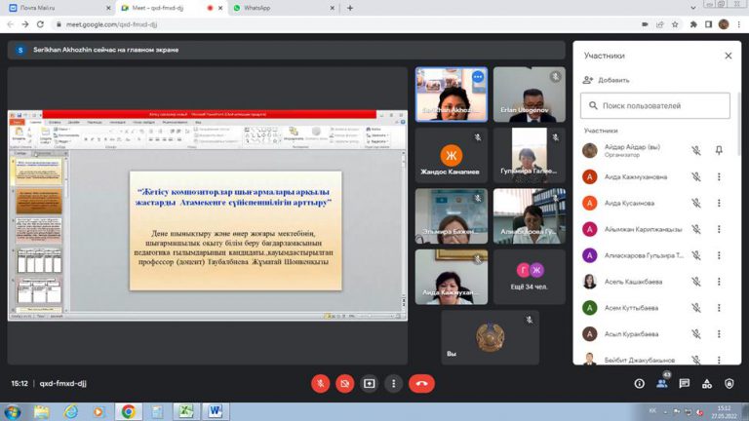
Task: Click the present screen button
Action: point(370,384)
